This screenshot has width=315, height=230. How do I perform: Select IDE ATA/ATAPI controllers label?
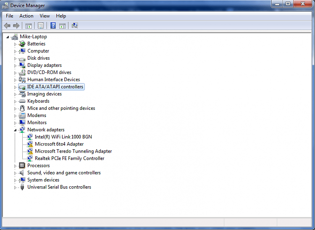(55, 87)
